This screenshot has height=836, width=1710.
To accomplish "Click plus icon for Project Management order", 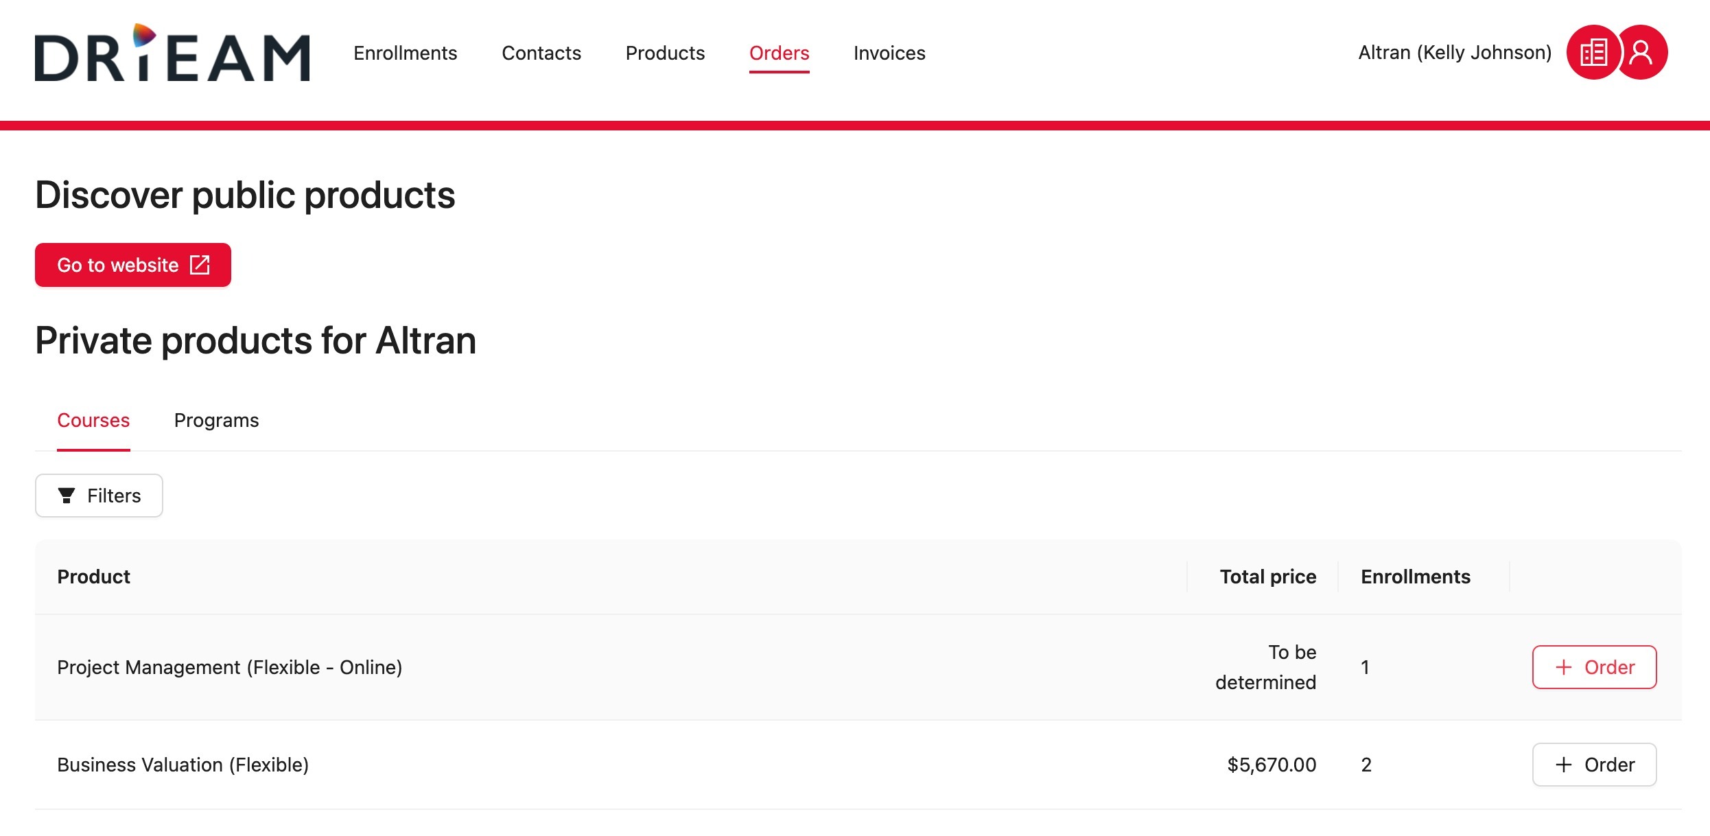I will click(x=1563, y=667).
